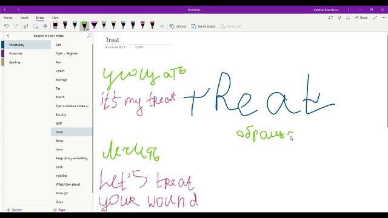This screenshot has width=388, height=218.
Task: Open the Golf page
Action: click(x=72, y=123)
